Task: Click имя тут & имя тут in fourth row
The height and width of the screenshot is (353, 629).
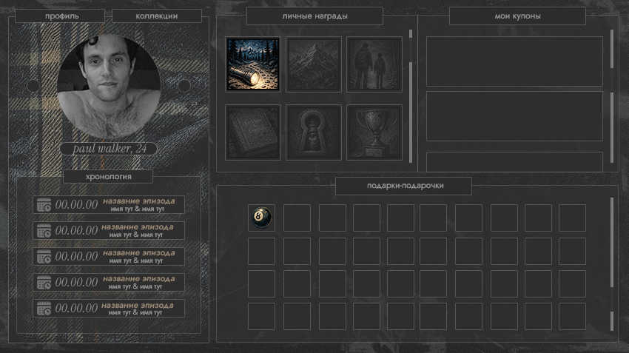Action: [x=135, y=286]
